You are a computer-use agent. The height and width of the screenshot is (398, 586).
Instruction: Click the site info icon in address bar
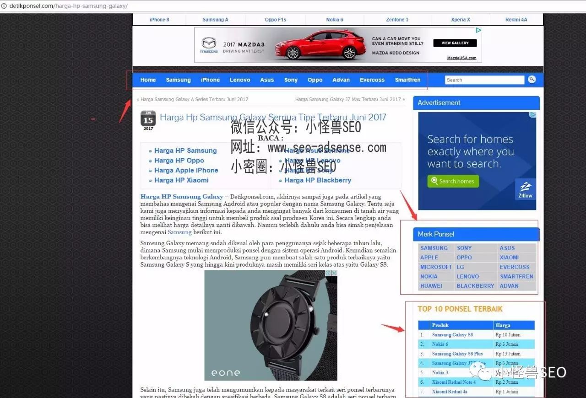[x=4, y=6]
